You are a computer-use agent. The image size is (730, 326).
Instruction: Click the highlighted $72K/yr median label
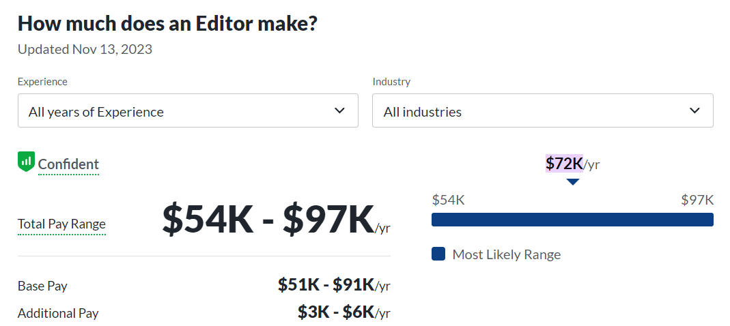(x=572, y=164)
